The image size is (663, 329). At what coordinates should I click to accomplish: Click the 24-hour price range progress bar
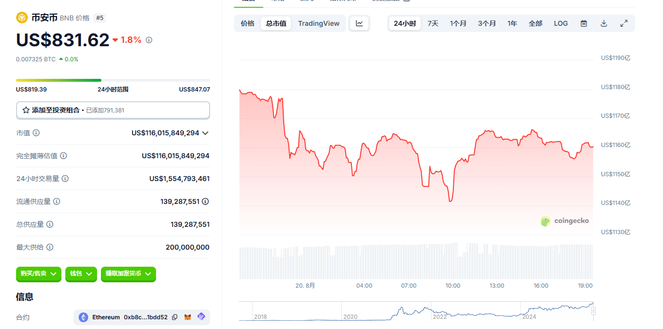point(113,80)
